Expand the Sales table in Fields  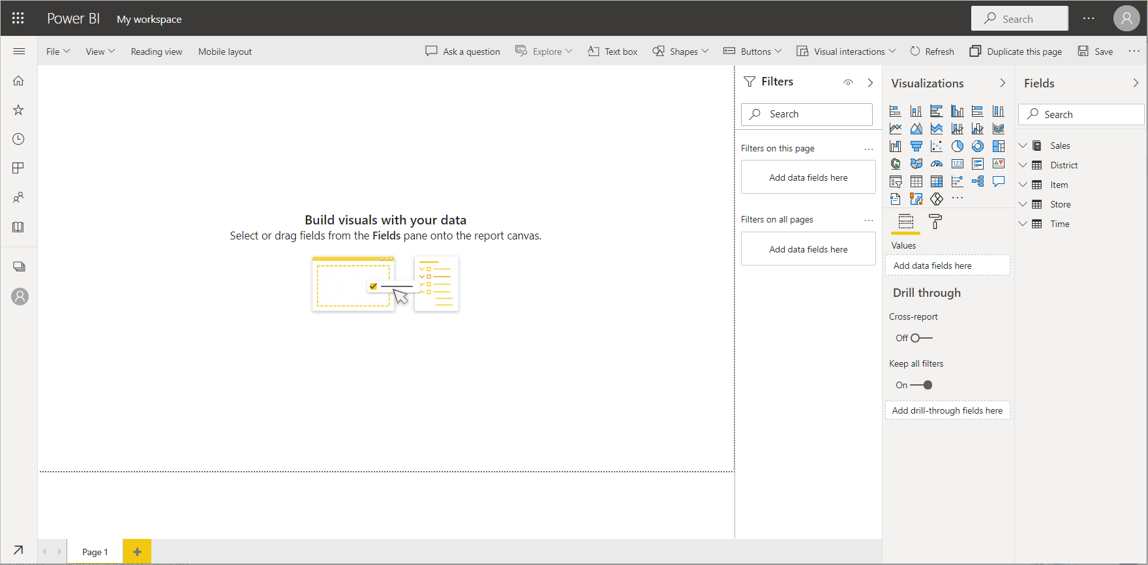tap(1023, 145)
